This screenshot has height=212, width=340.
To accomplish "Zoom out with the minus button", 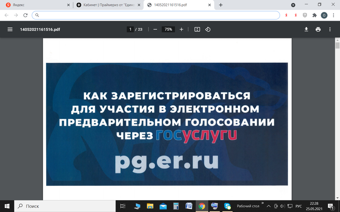I will [x=155, y=29].
